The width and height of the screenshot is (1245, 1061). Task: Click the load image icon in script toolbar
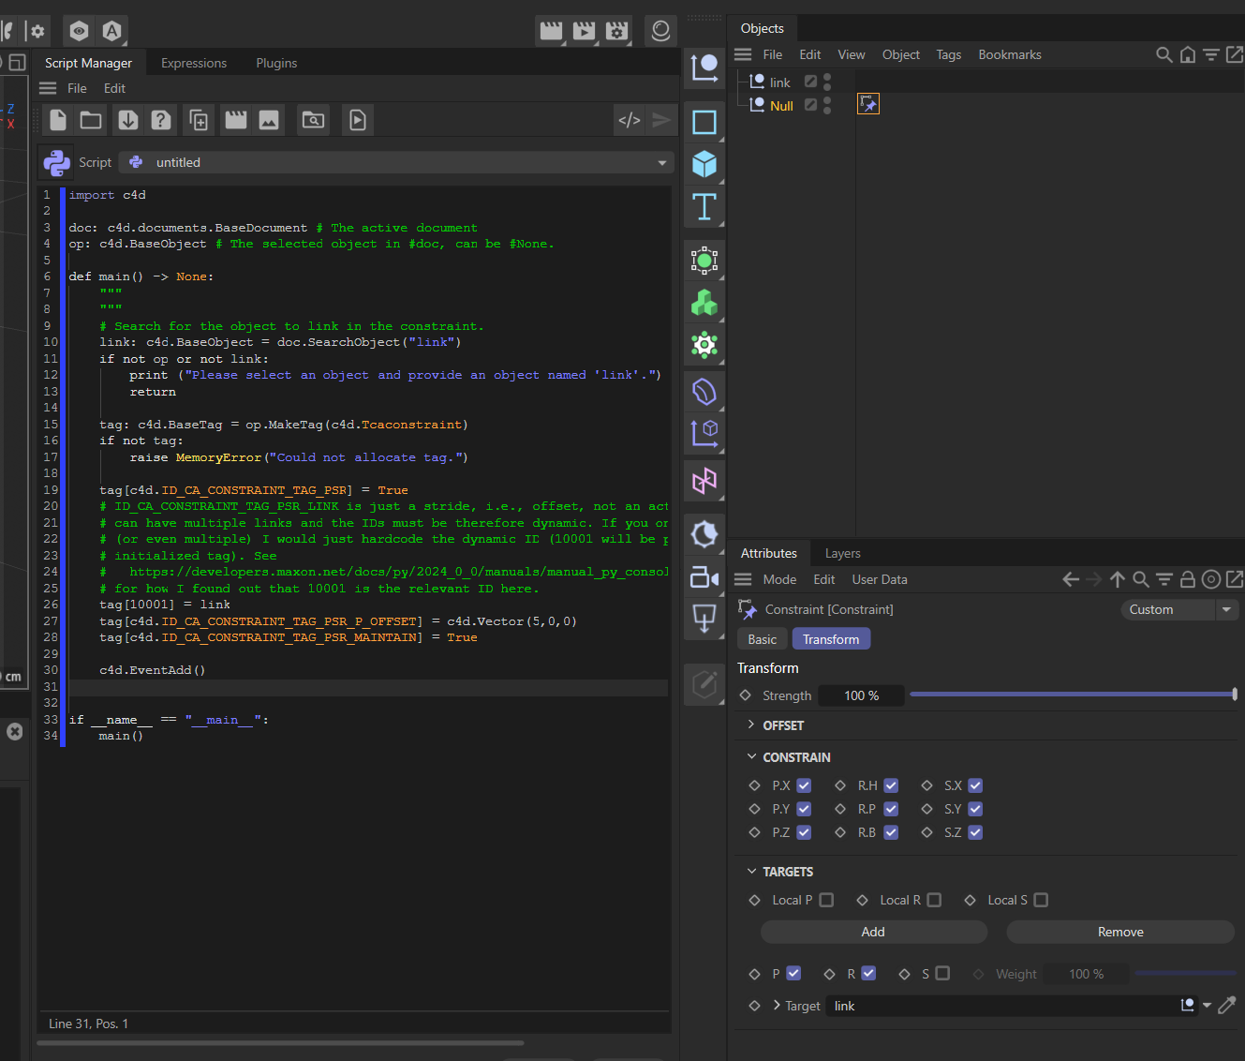269,120
